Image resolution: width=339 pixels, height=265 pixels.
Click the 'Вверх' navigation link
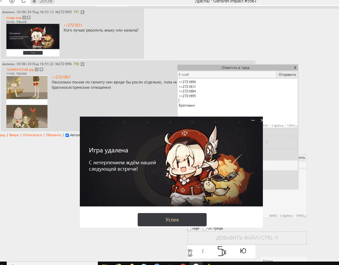[14, 135]
